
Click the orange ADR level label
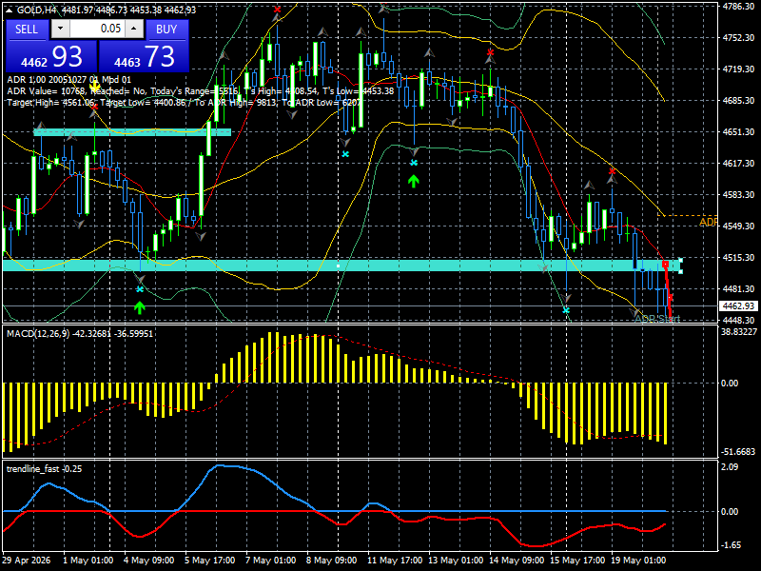708,222
